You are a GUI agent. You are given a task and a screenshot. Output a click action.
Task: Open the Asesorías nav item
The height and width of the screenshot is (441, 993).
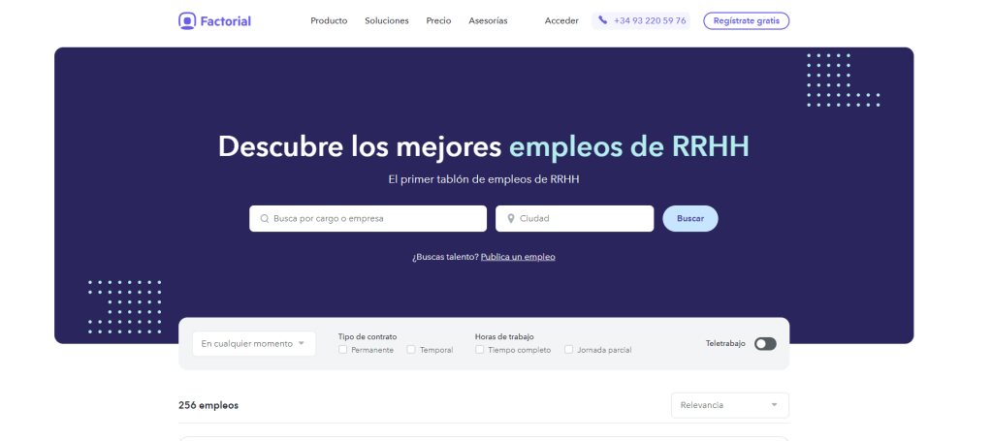pos(488,20)
